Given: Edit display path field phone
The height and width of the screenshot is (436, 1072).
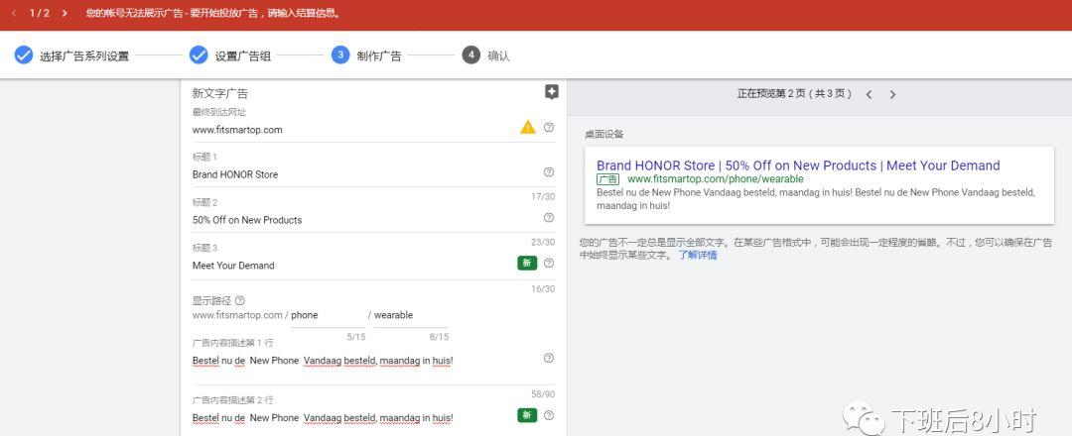Looking at the screenshot, I should click(329, 315).
